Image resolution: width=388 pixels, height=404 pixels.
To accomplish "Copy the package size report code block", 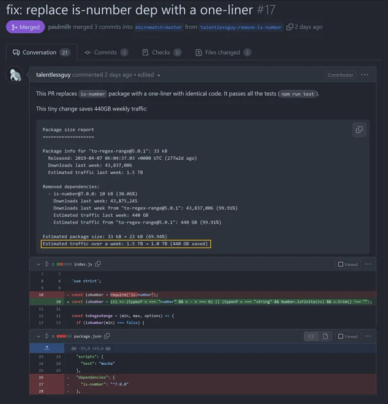I will click(359, 130).
